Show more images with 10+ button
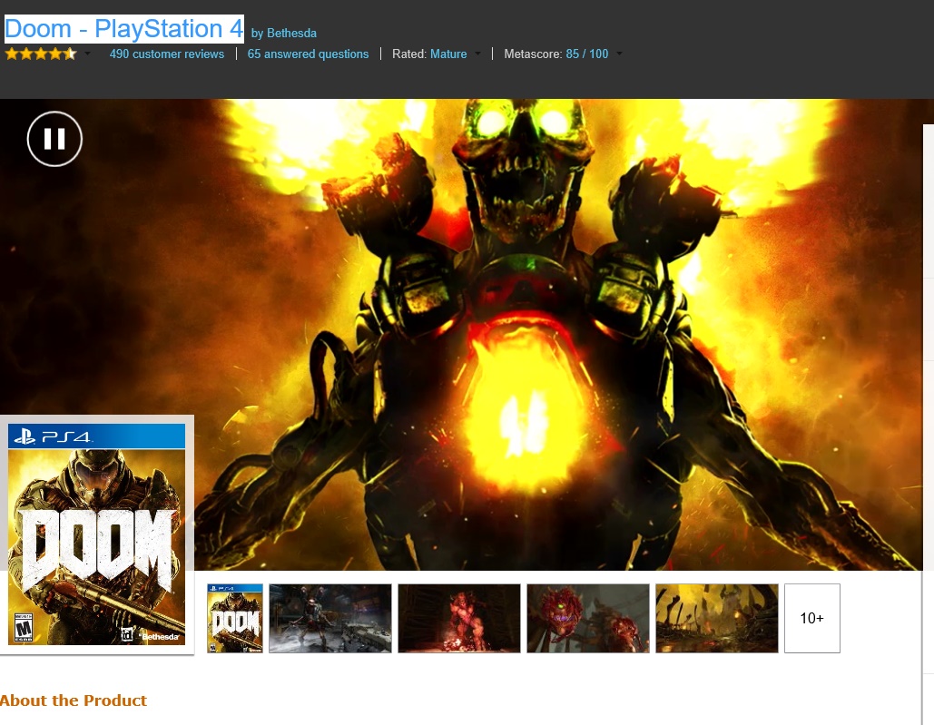The image size is (934, 725). pyautogui.click(x=811, y=618)
